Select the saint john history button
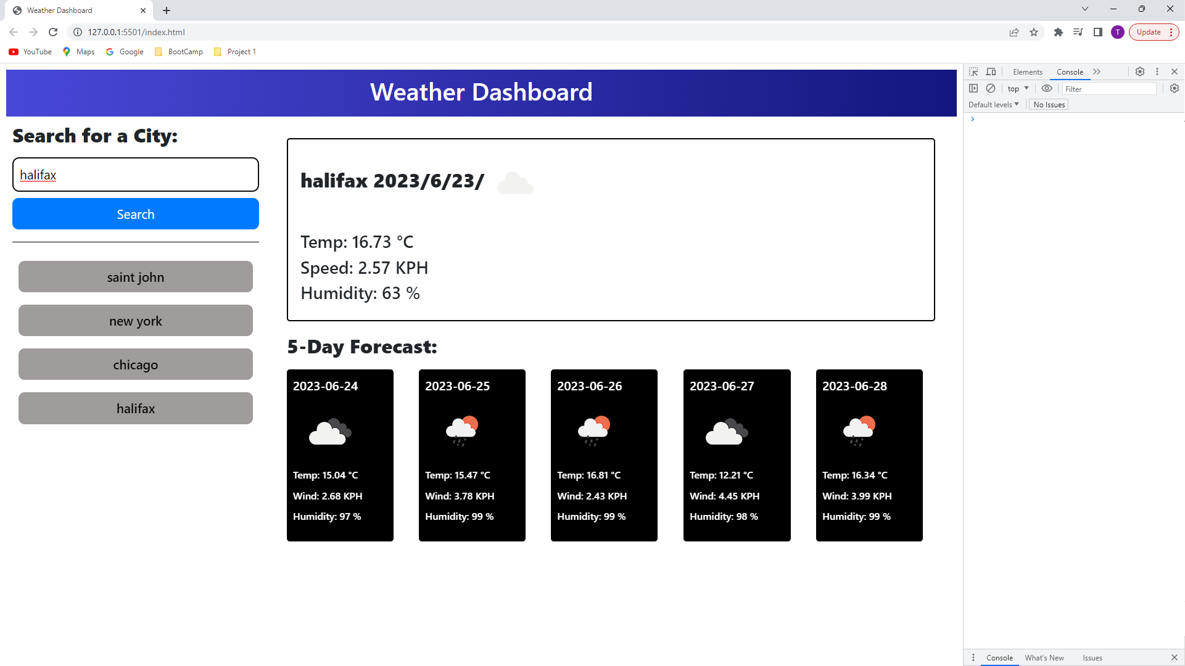The width and height of the screenshot is (1185, 666). point(135,277)
